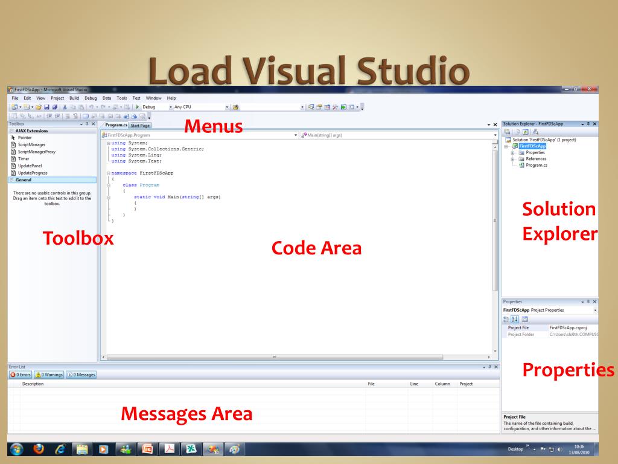Screen dimensions: 618x464
Task: Open Firefox from the taskbar
Action: (39, 449)
